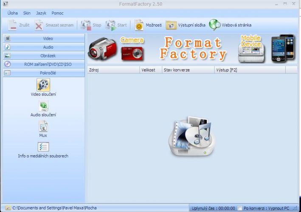Click the status bar output folder icon

pyautogui.click(x=8, y=208)
